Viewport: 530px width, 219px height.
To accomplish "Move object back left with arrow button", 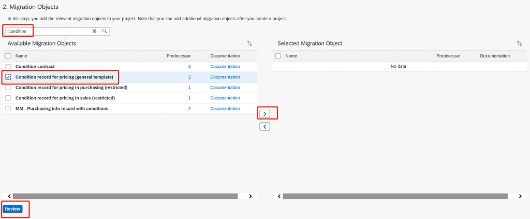I will (264, 127).
